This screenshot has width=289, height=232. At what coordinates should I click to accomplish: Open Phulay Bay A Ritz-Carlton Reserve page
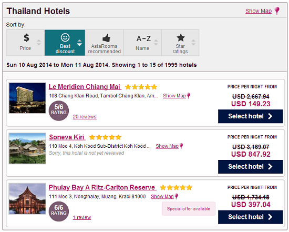(102, 187)
